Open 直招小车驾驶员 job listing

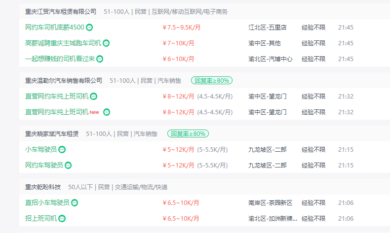(x=47, y=202)
